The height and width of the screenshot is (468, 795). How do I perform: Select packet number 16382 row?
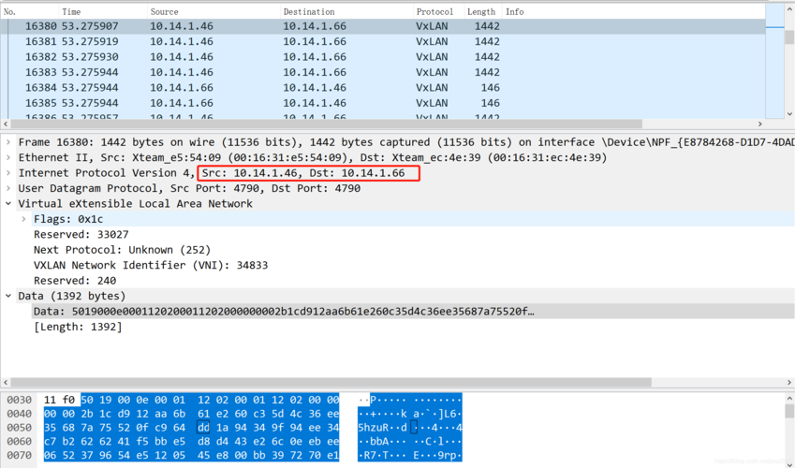383,57
